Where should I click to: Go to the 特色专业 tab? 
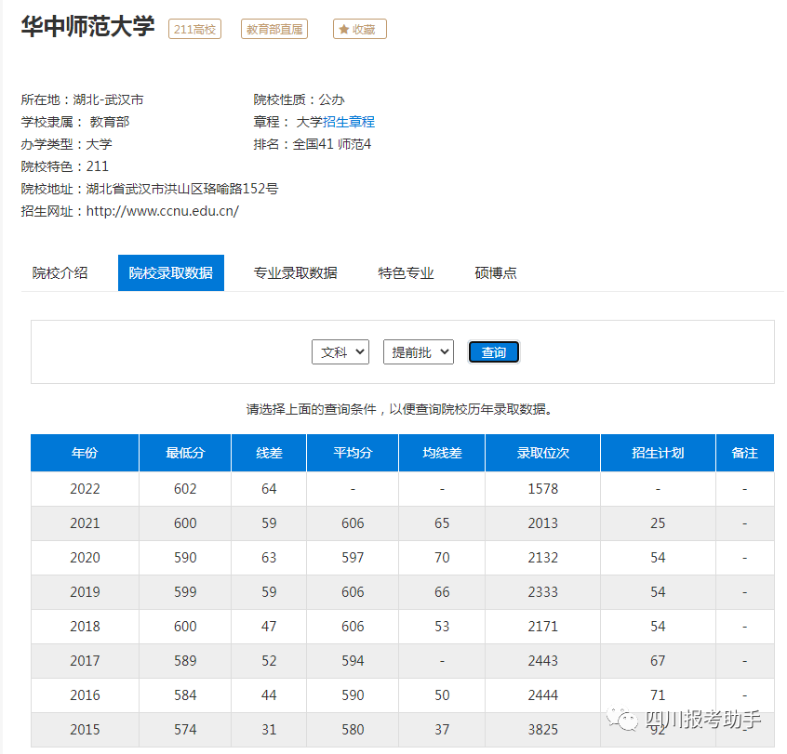point(406,273)
